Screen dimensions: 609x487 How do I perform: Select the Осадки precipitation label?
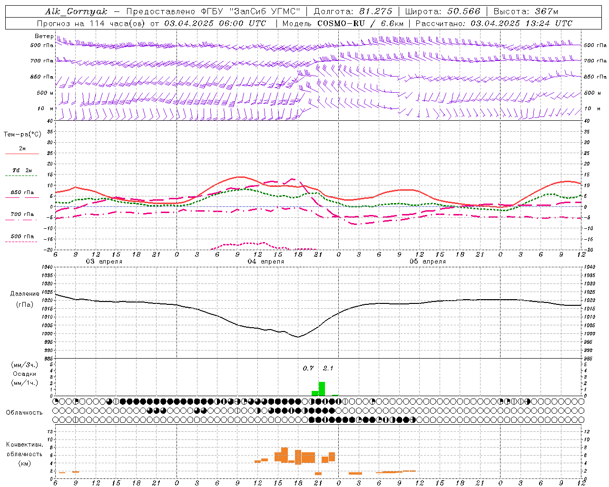click(x=24, y=374)
